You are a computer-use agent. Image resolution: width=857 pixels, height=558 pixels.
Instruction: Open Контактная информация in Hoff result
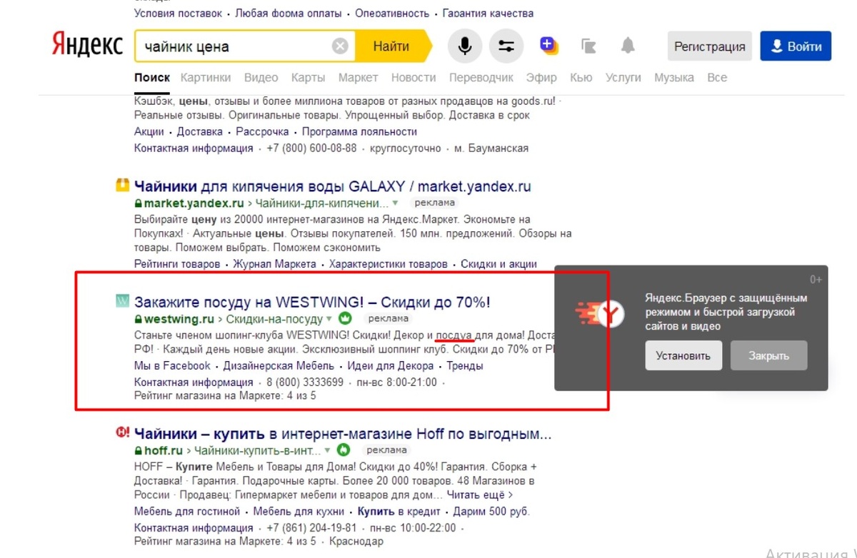point(194,528)
